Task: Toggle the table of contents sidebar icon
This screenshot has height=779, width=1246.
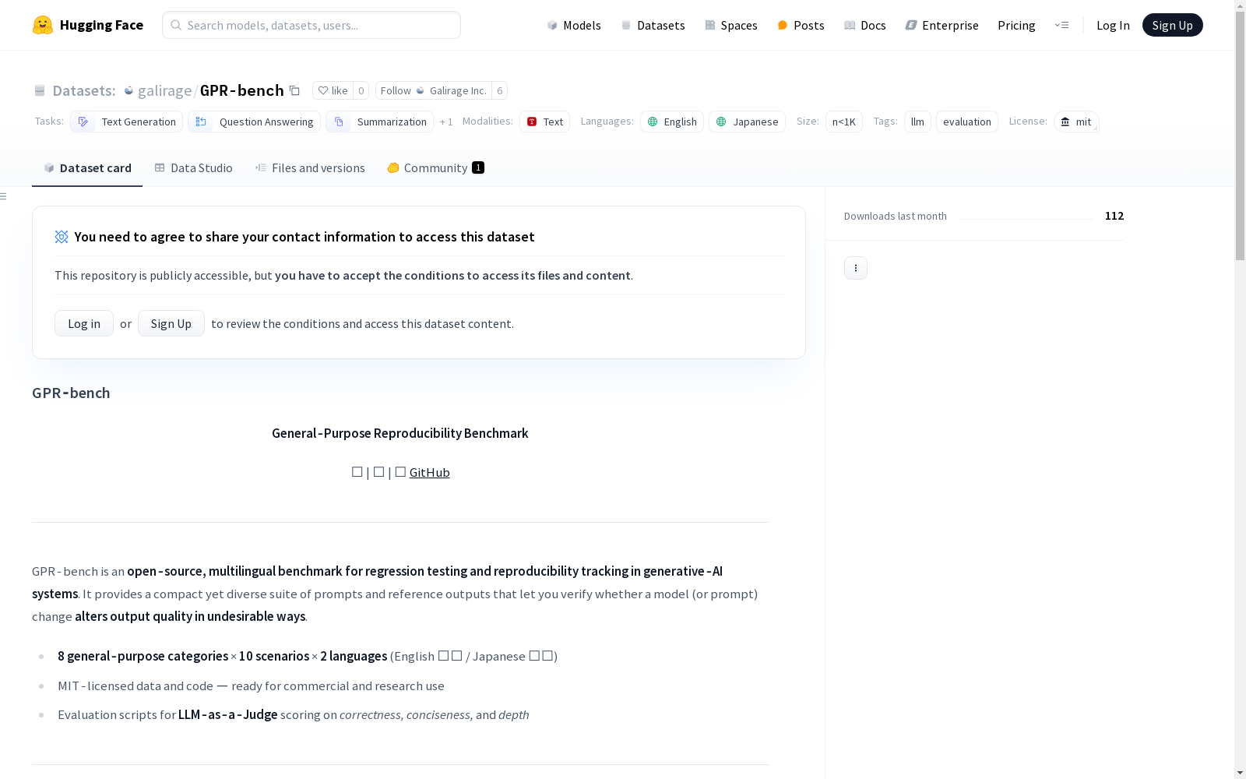Action: 4,196
